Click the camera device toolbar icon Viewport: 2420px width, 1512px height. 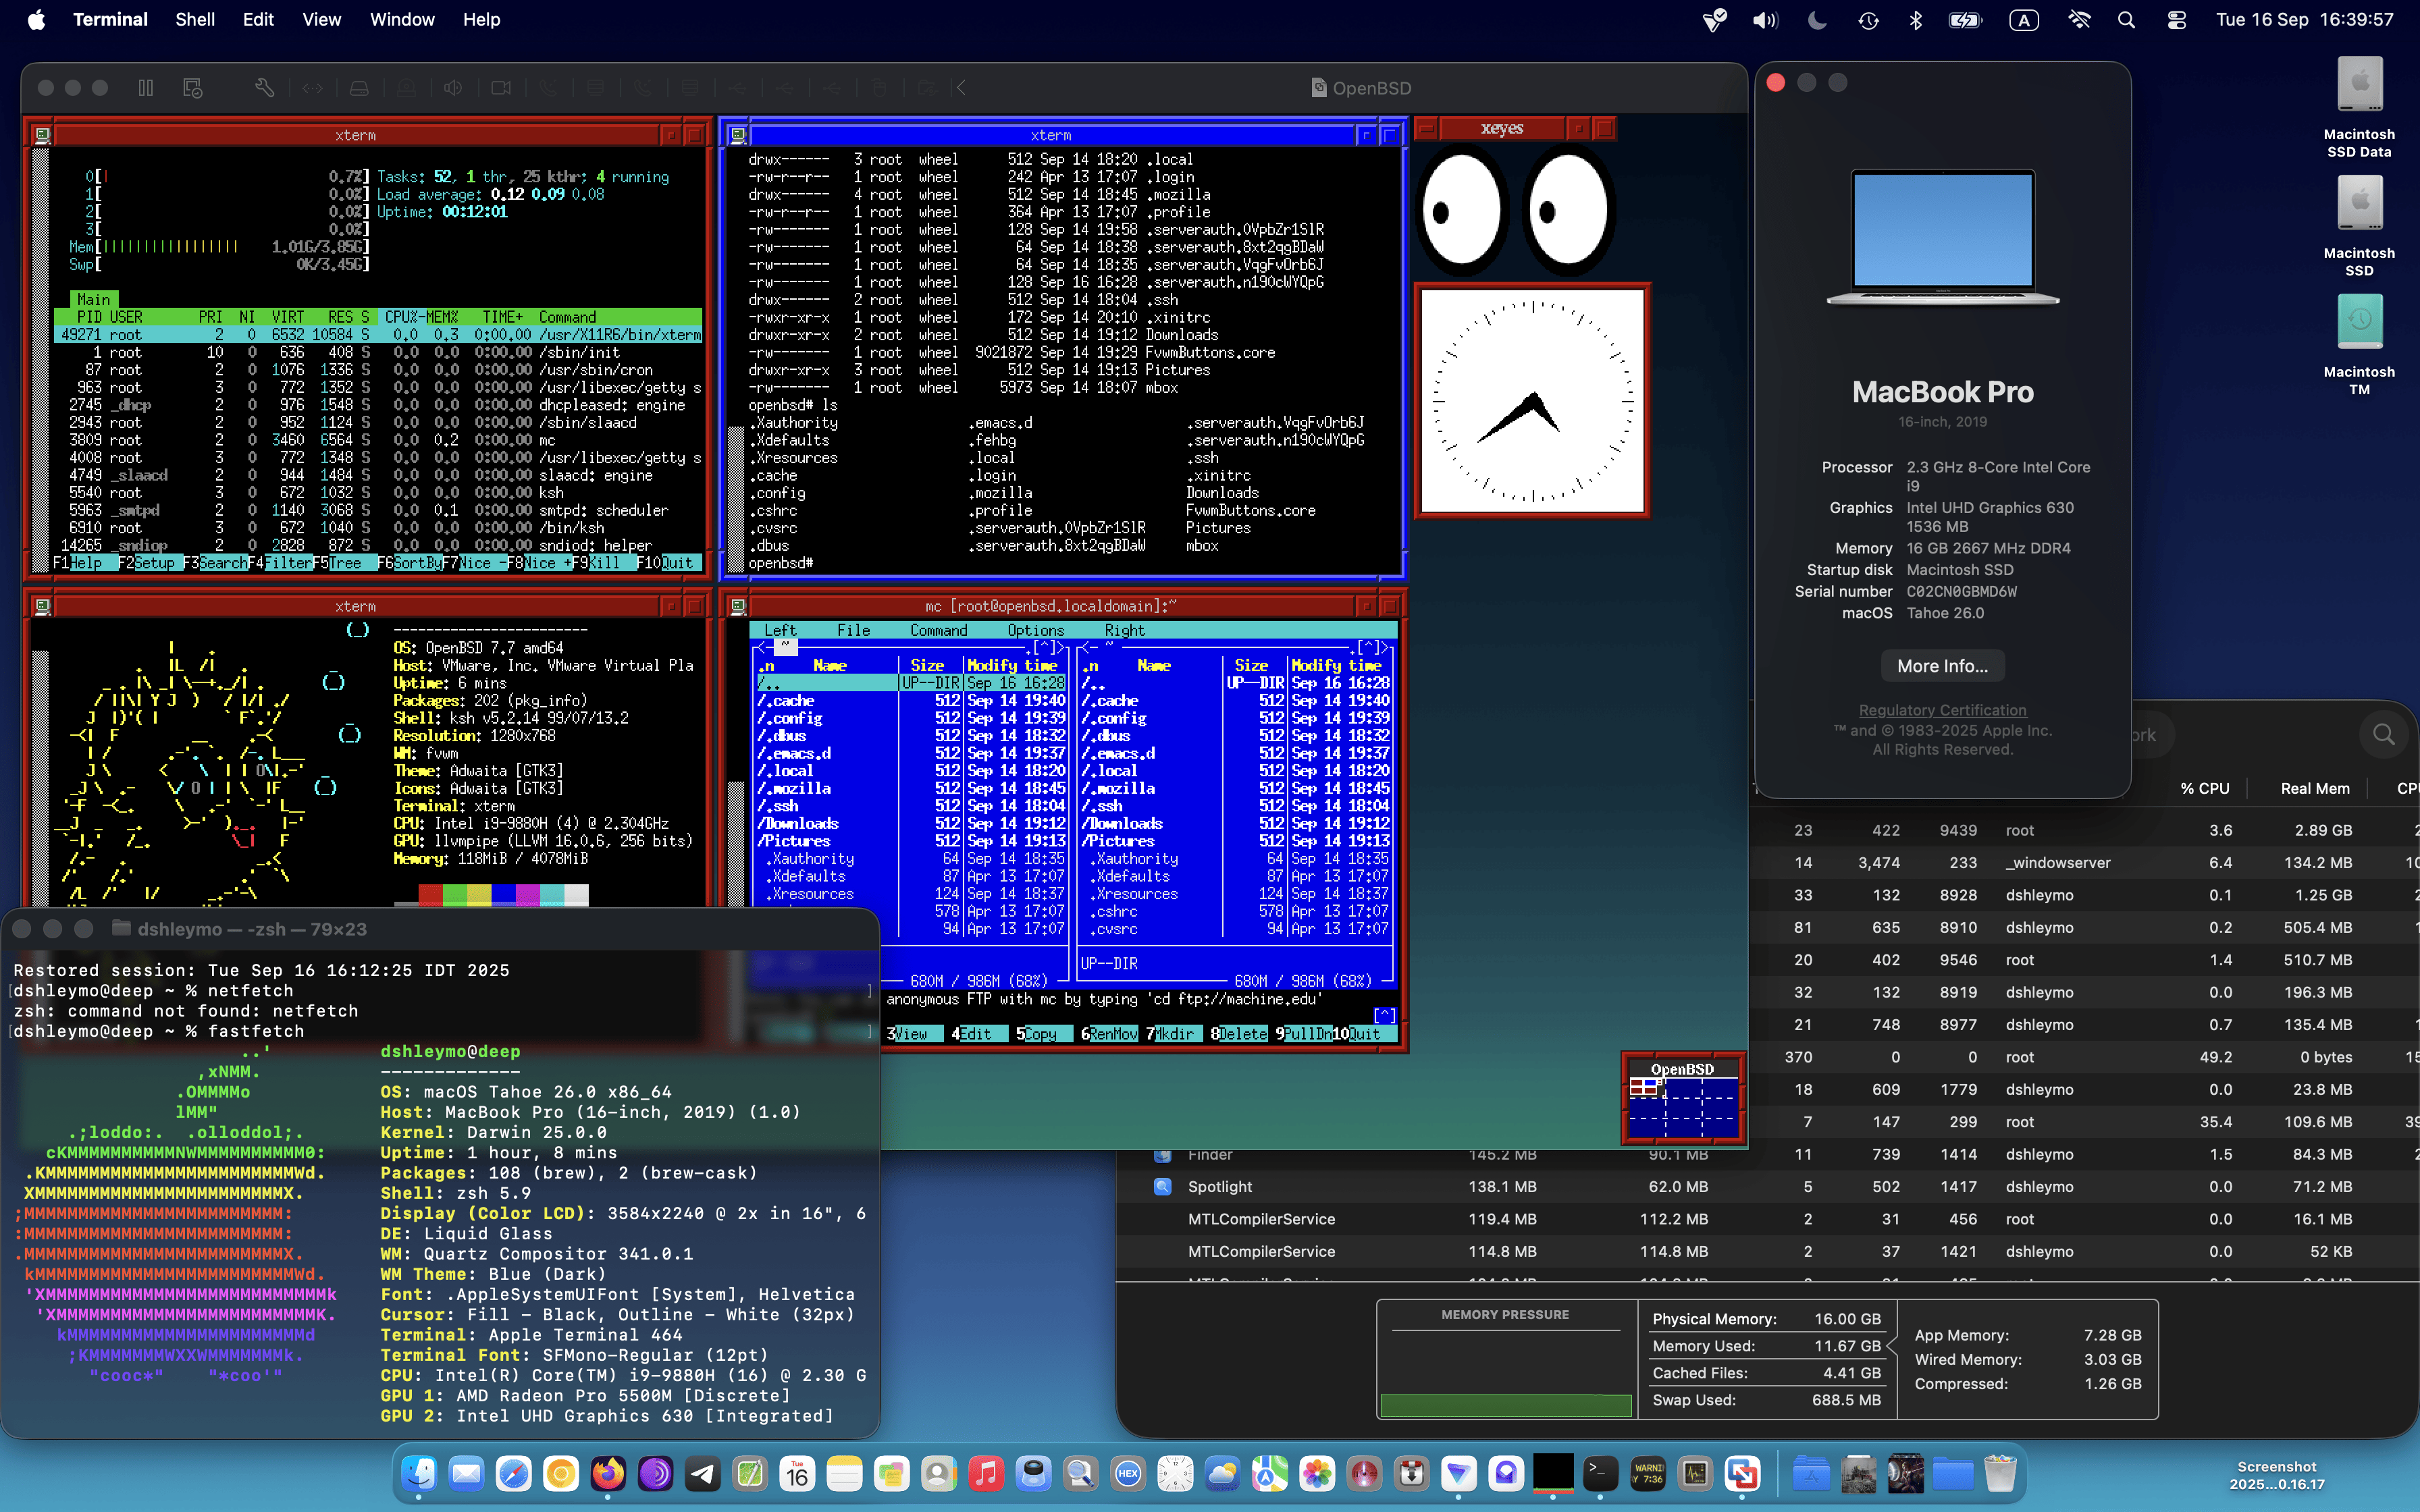point(501,88)
